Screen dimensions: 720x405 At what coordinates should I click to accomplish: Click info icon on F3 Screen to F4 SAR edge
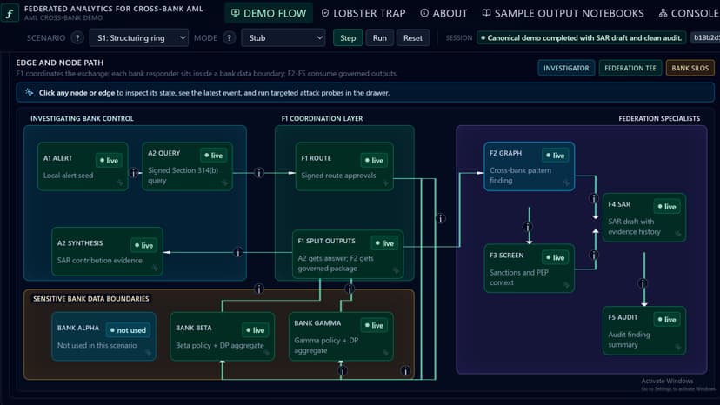pos(594,255)
